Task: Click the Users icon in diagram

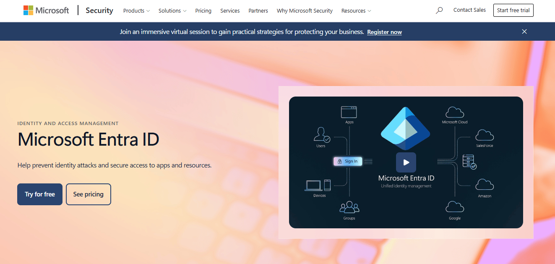Action: tap(322, 135)
